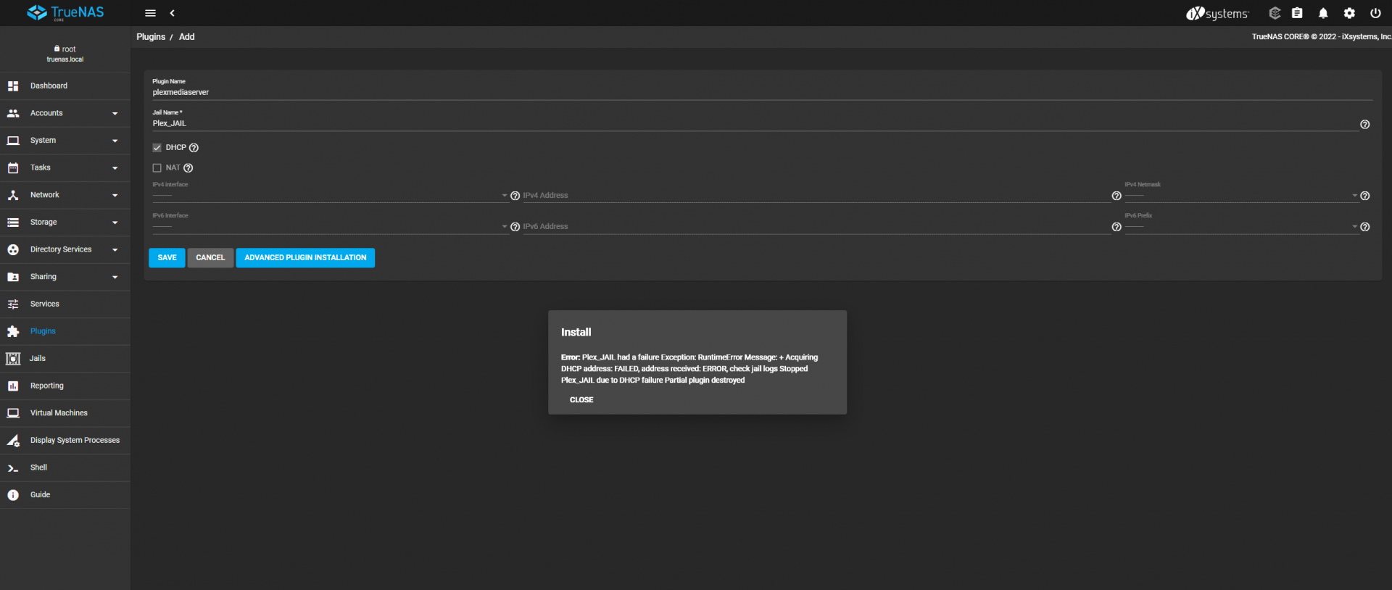
Task: Open the task manager clipboard icon
Action: [1297, 13]
